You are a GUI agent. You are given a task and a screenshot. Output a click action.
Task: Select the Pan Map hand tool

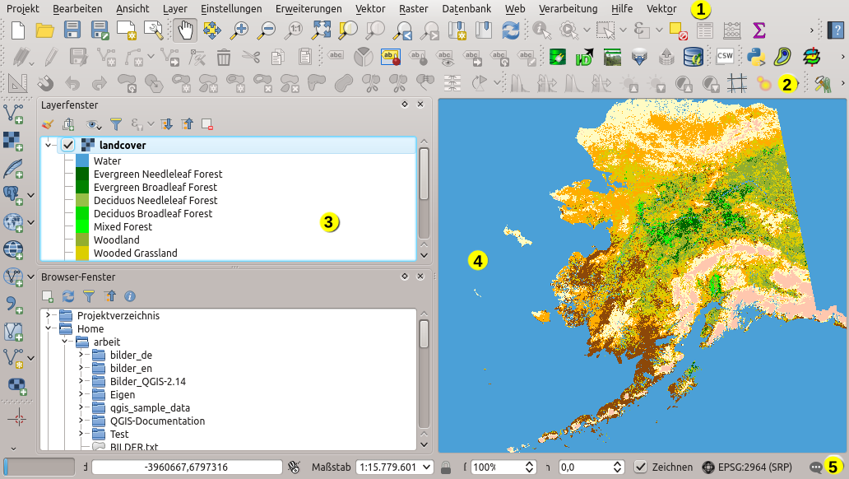tap(185, 30)
